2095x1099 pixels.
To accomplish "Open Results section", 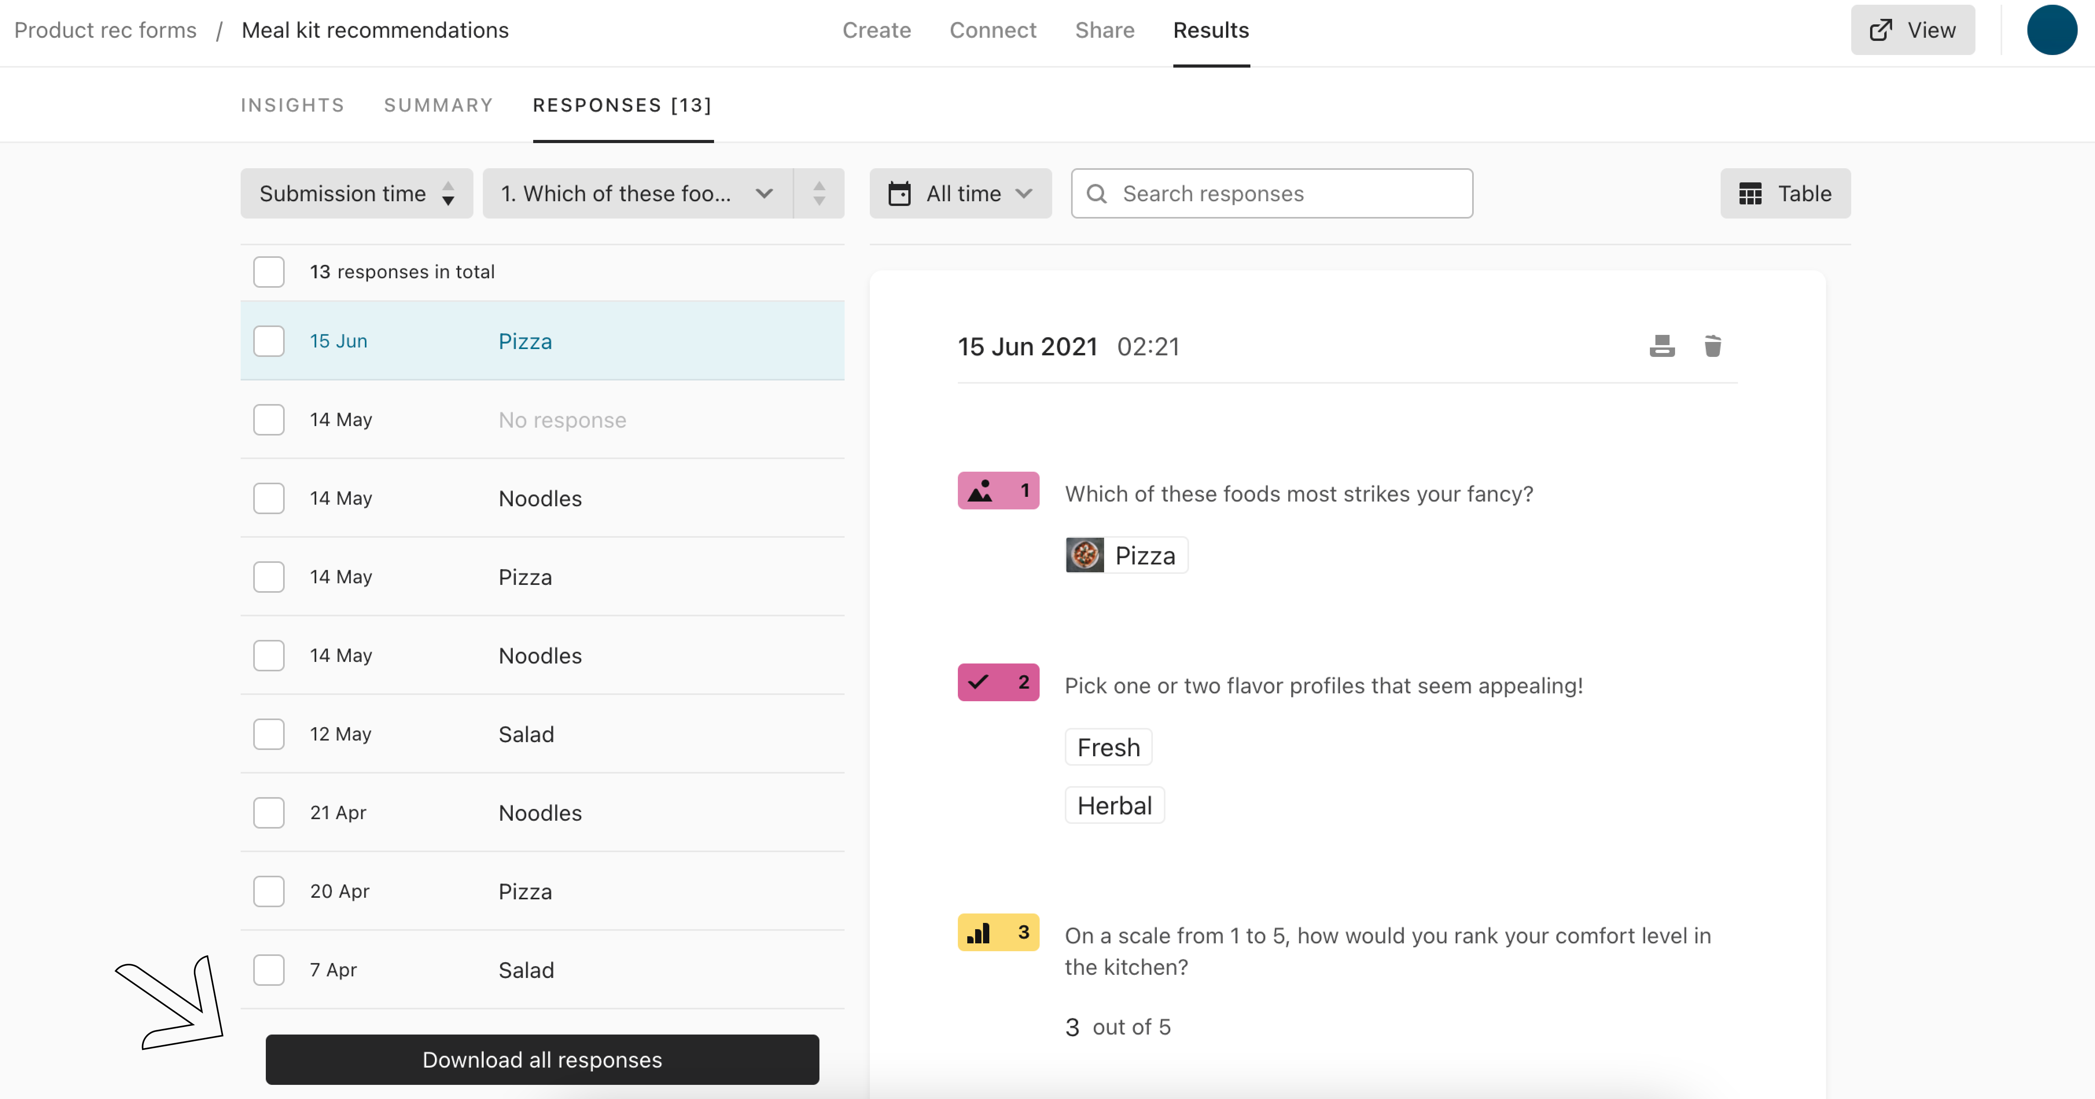I will [1210, 30].
